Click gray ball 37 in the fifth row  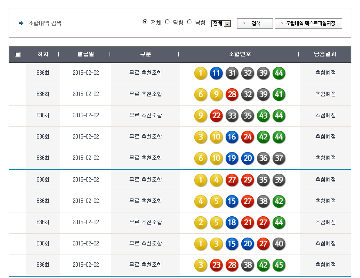[279, 158]
